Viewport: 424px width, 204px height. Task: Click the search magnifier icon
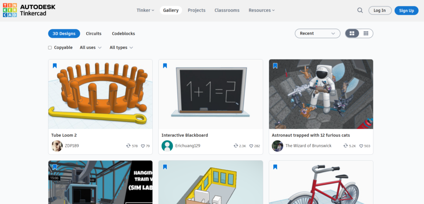360,10
